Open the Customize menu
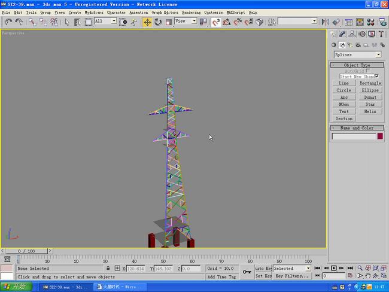 click(x=214, y=12)
